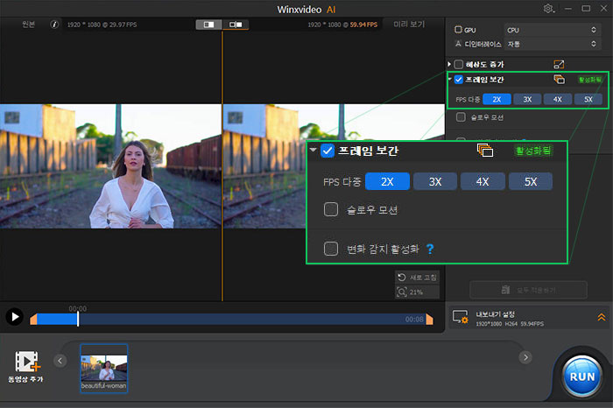Click the 해상도 증가 upscale icon

(x=560, y=64)
